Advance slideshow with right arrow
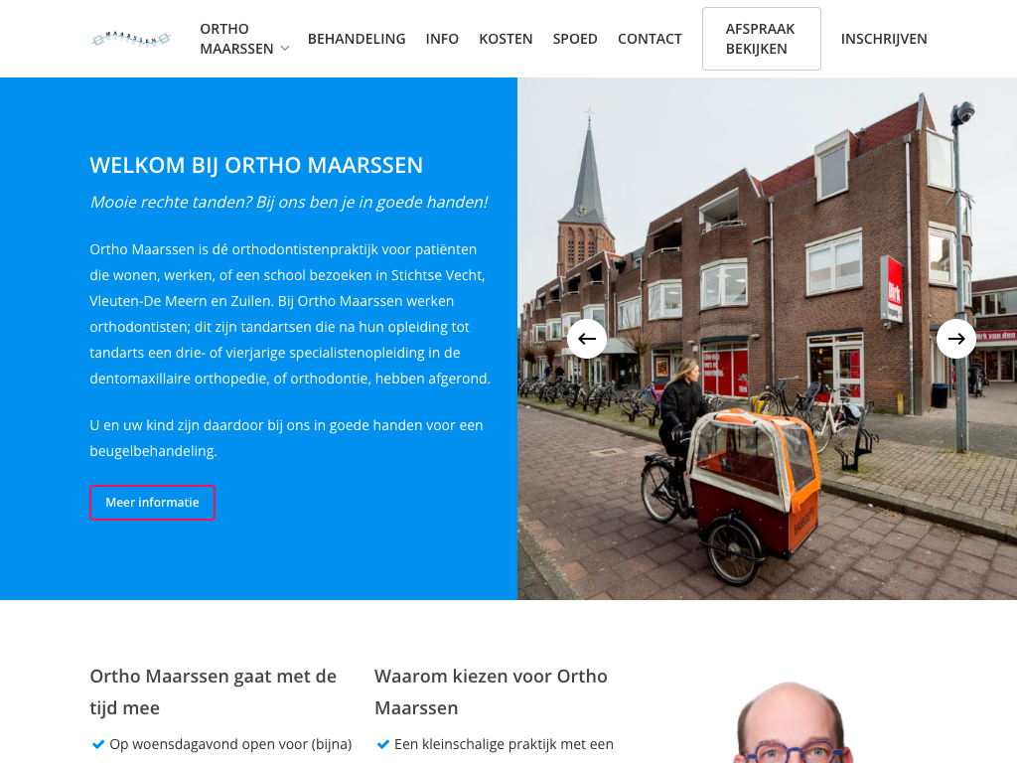1017x763 pixels. [x=956, y=339]
